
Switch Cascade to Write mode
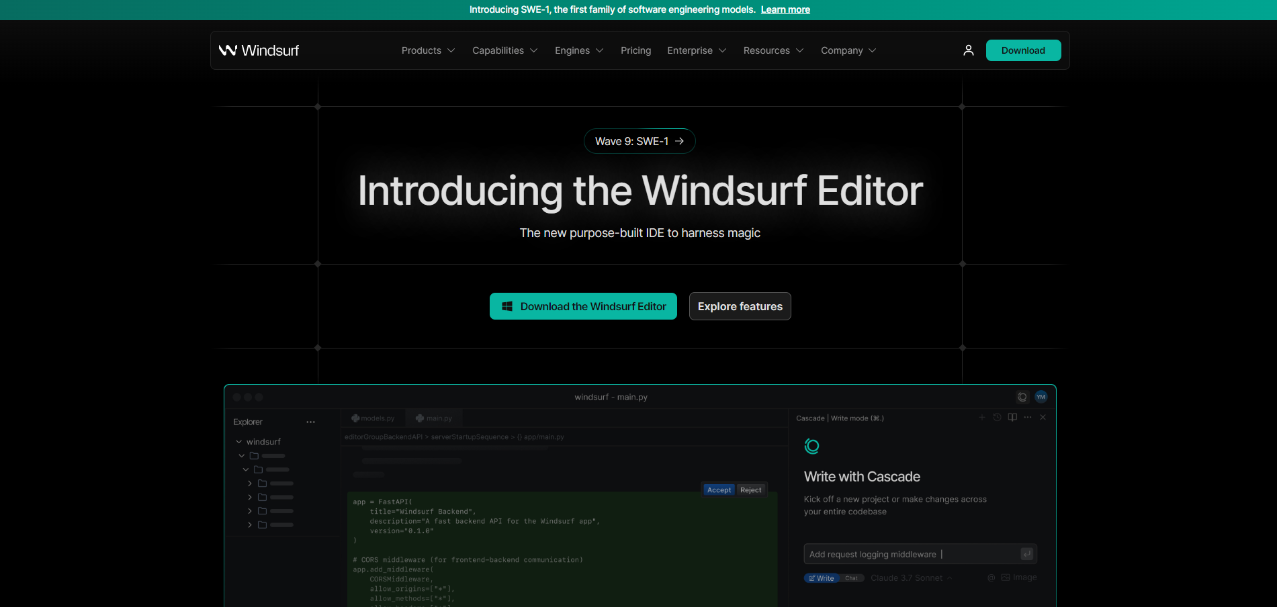pos(822,578)
